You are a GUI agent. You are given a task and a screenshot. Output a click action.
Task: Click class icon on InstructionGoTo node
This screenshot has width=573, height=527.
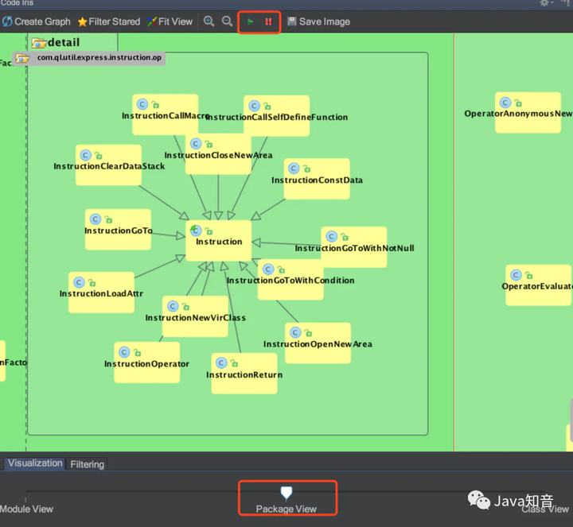pyautogui.click(x=95, y=219)
